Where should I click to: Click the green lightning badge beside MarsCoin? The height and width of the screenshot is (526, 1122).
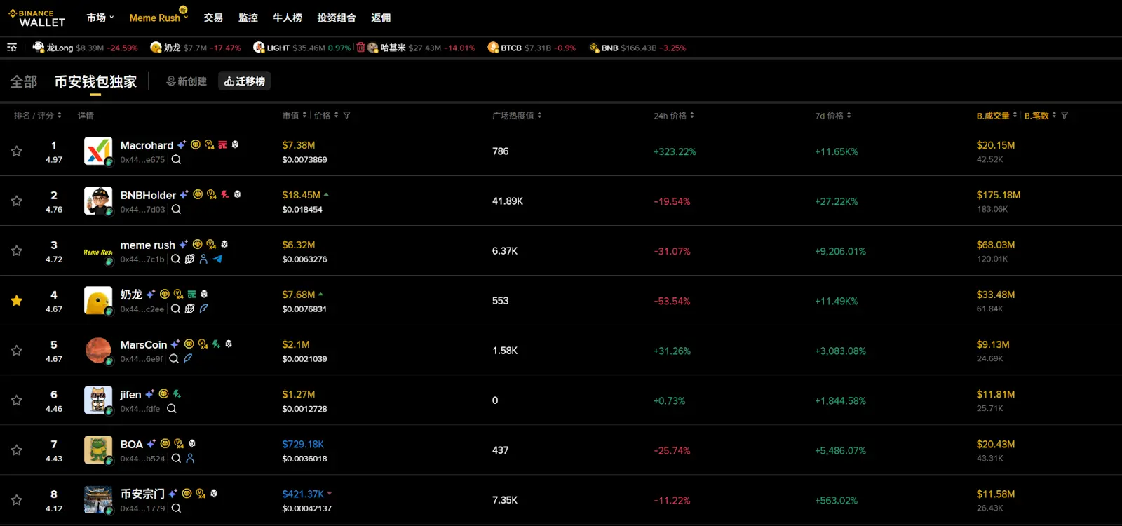coord(216,344)
